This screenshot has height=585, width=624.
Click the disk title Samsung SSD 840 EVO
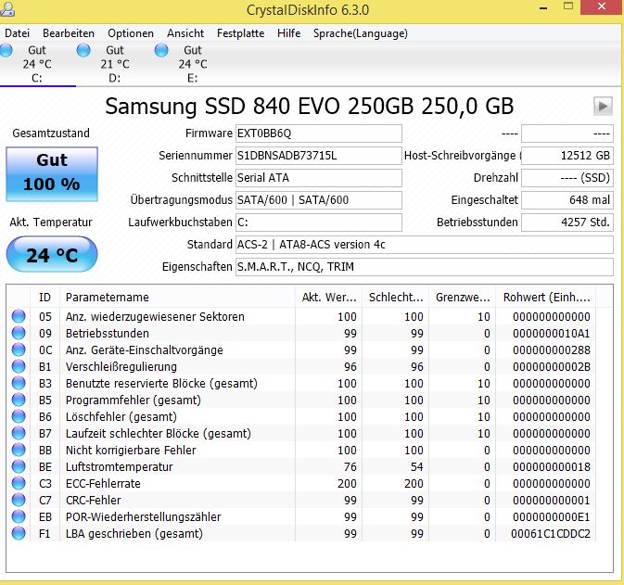[309, 107]
